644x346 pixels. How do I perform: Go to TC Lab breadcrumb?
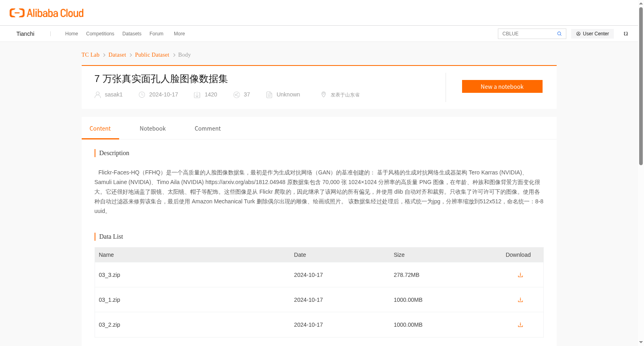(91, 55)
